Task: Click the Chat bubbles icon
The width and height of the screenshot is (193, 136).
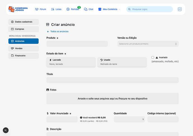Action: tap(86, 9)
